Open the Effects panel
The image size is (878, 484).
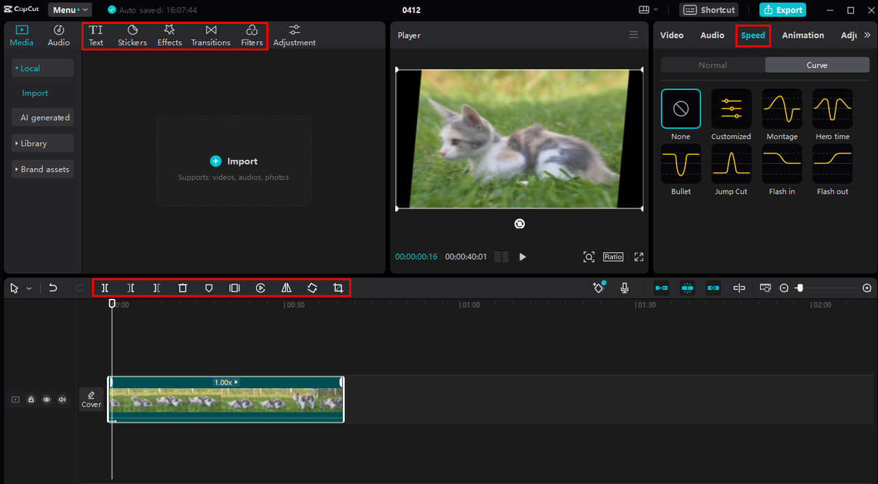pyautogui.click(x=169, y=36)
